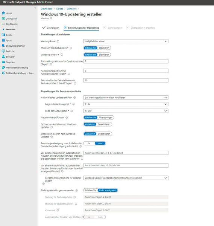The image size is (214, 226).
Task: Show info icon for Zeitraum für das Deinstallieren
Action: click(75, 84)
